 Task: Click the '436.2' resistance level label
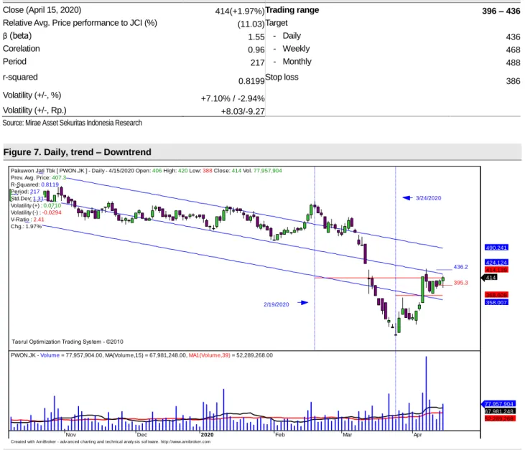point(460,267)
